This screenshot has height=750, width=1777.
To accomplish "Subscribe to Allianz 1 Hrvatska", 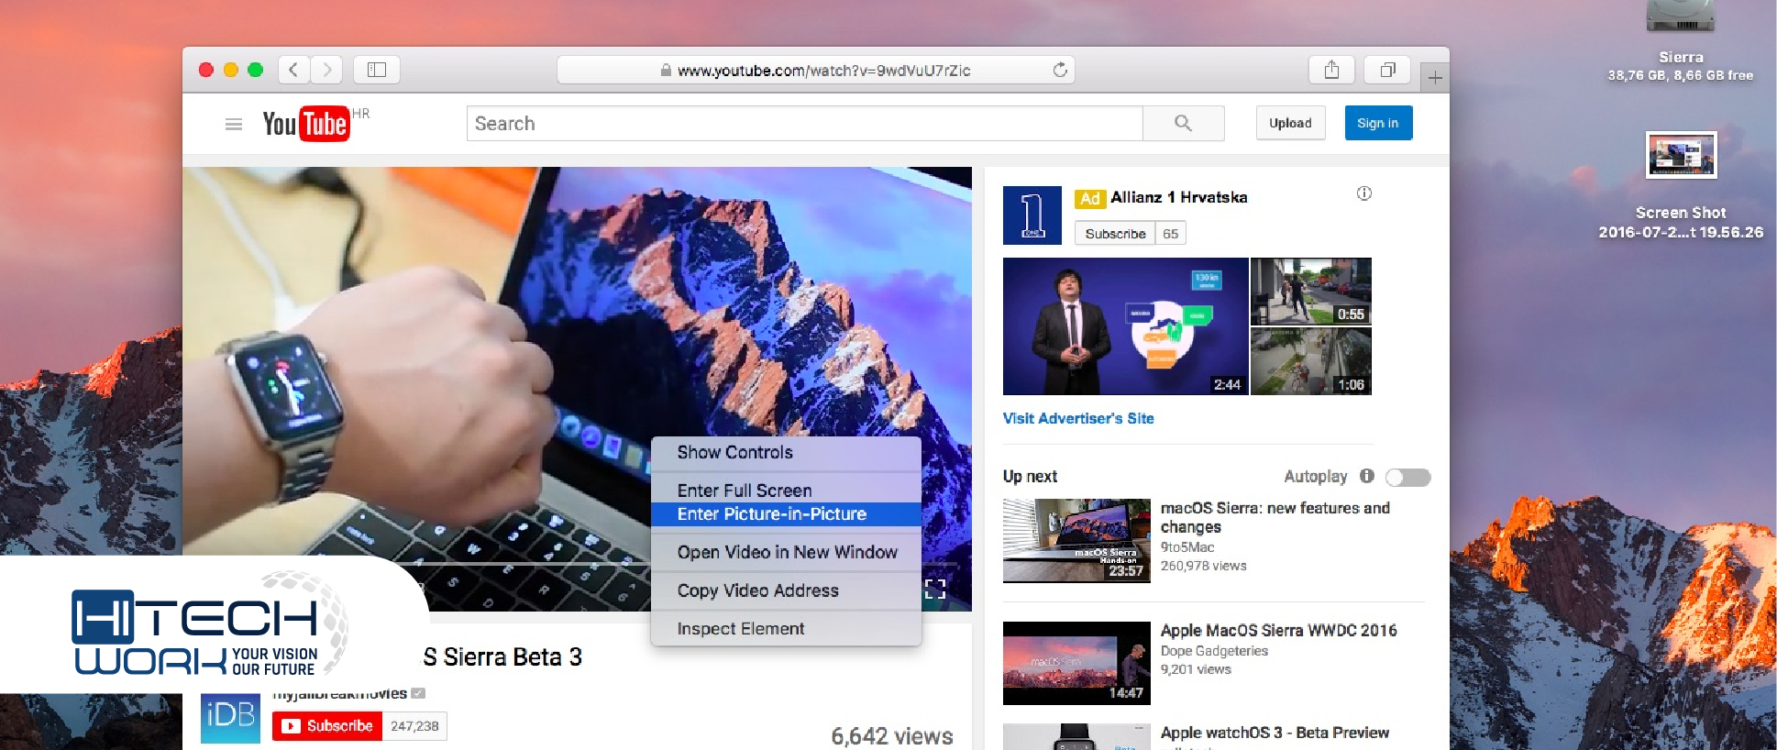I will 1115,234.
